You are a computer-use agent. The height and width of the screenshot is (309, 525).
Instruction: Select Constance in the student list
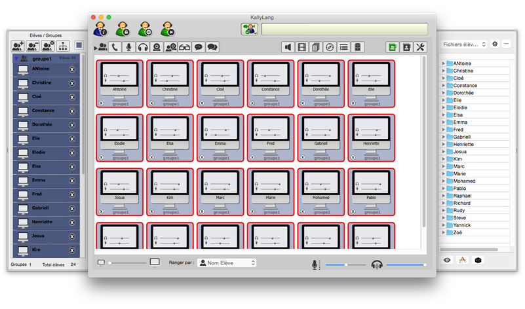click(46, 111)
